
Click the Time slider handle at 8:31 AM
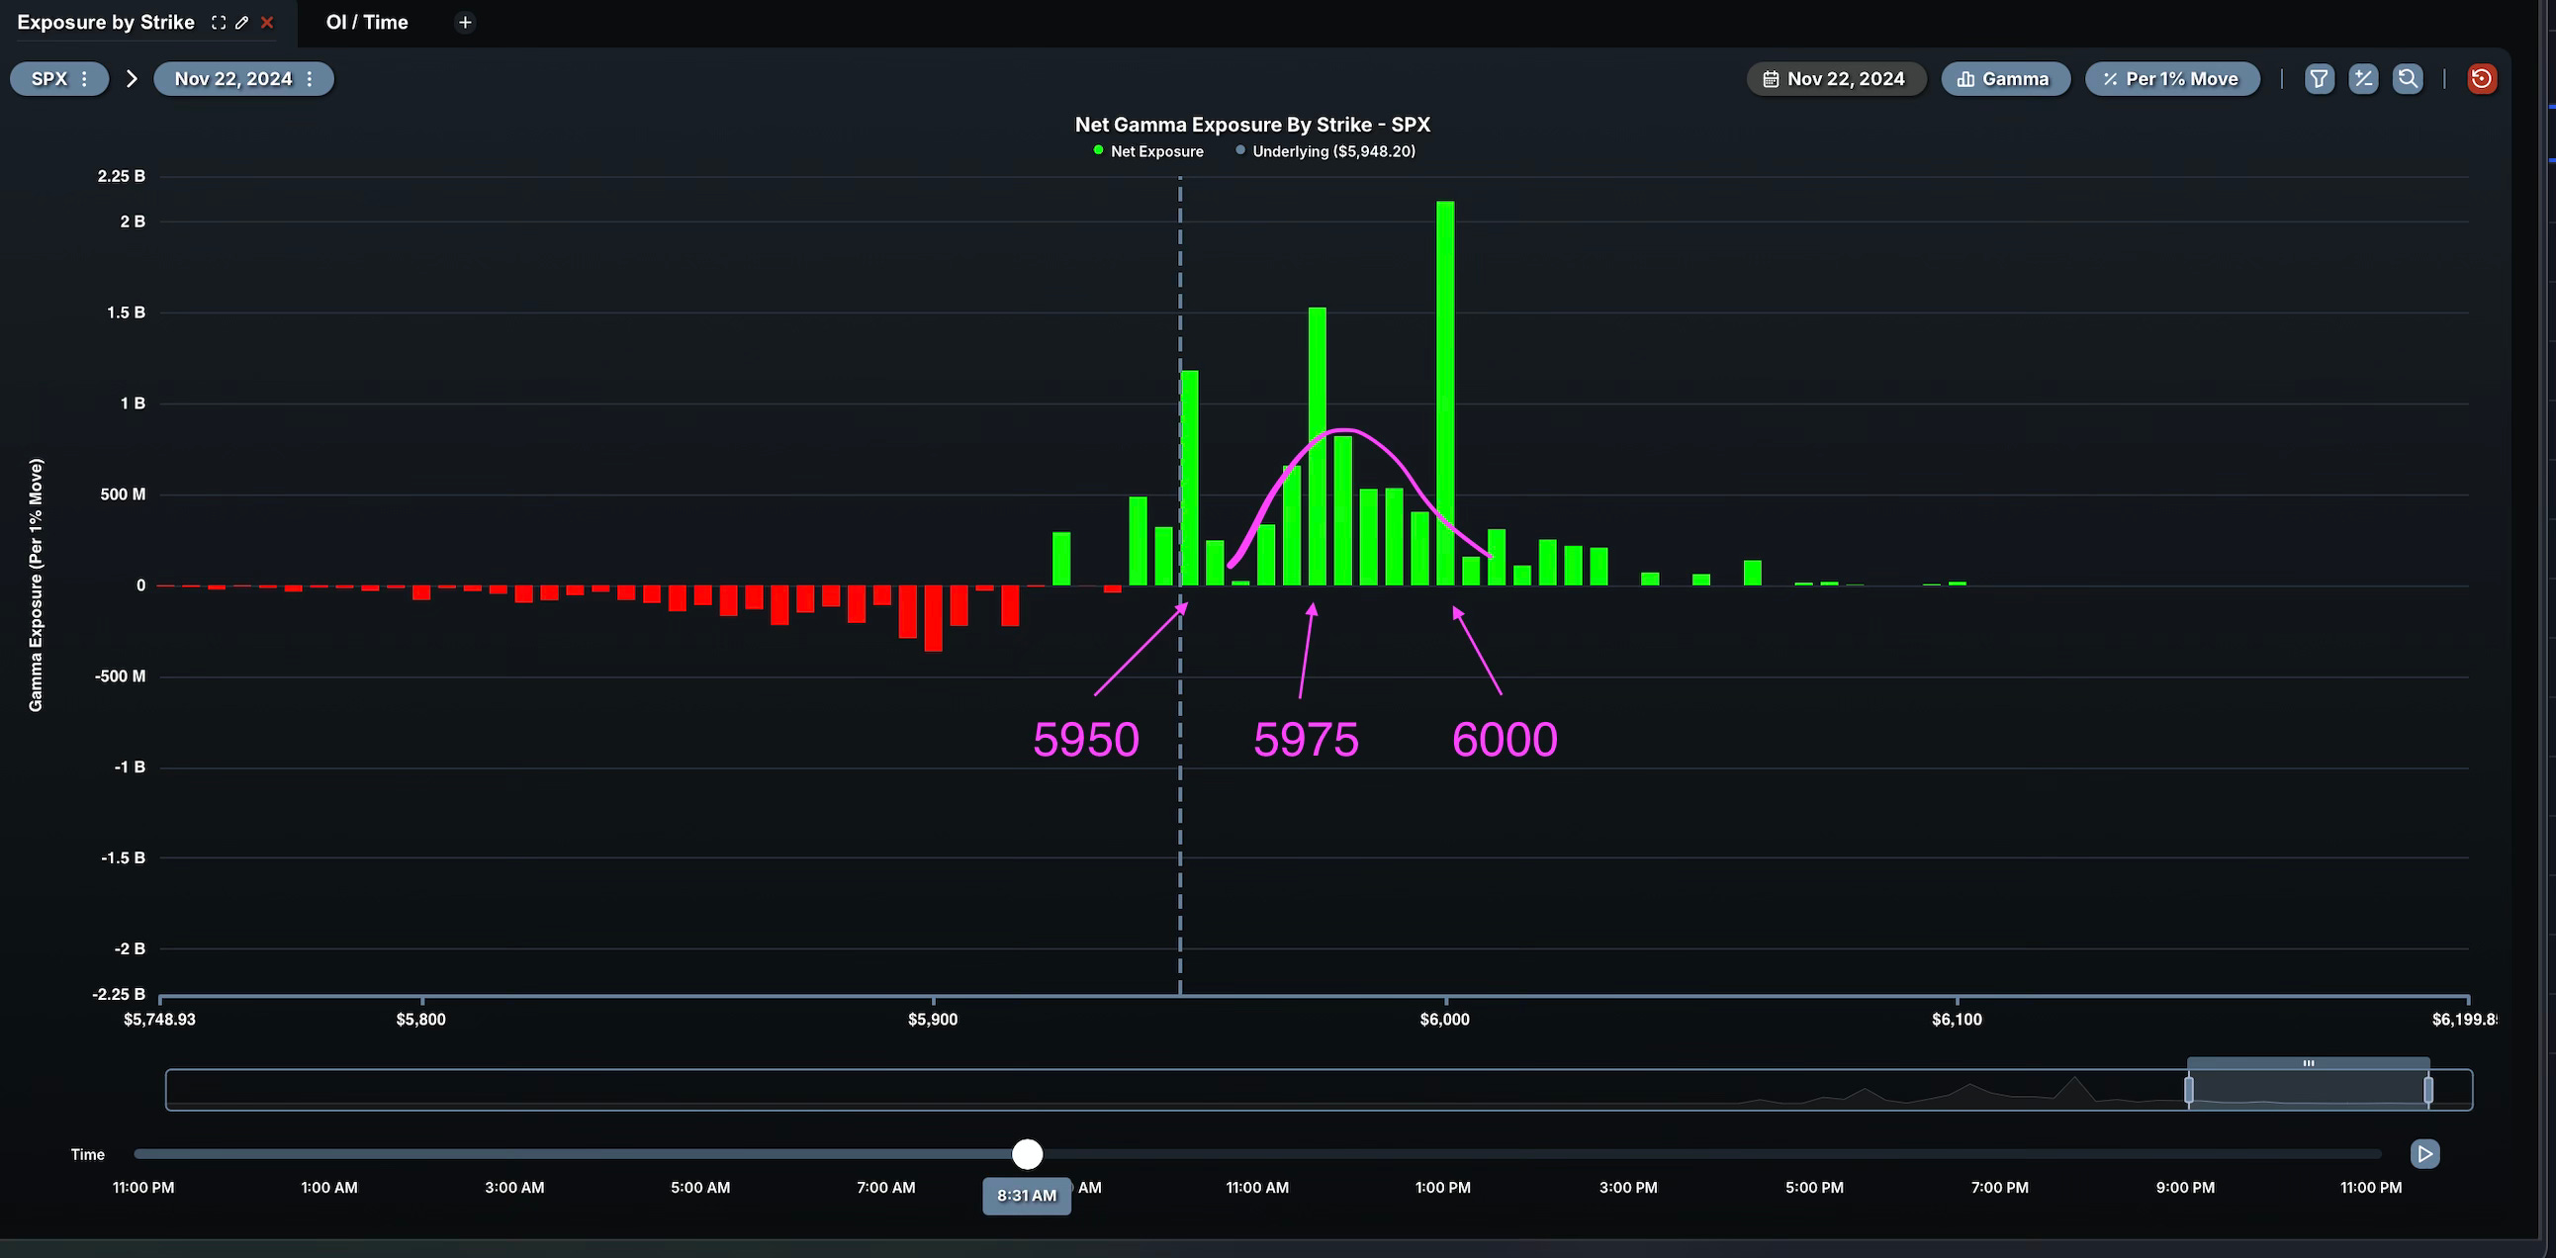coord(1027,1154)
